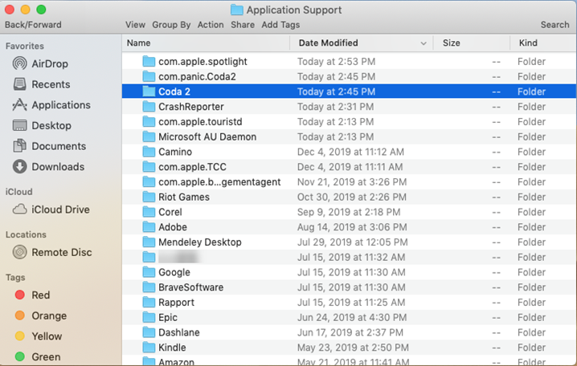Filter by the Green tag
577x366 pixels.
[38, 357]
